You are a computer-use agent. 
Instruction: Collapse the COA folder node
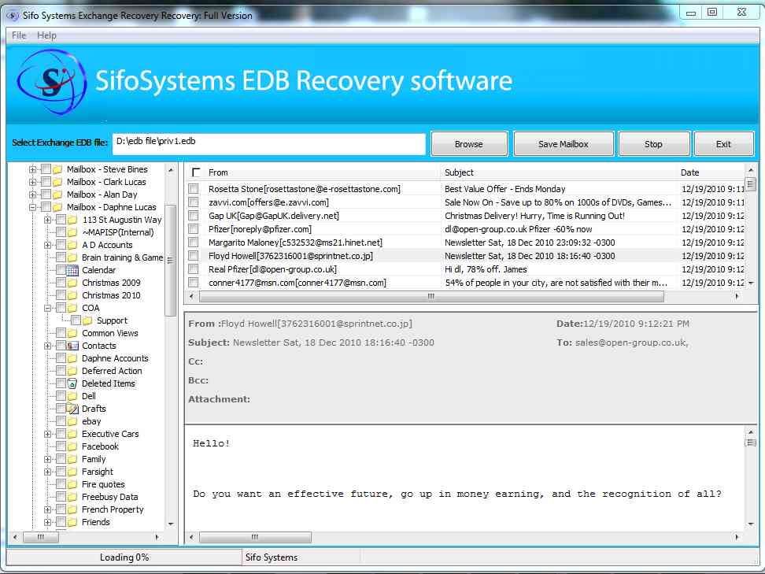pos(48,308)
